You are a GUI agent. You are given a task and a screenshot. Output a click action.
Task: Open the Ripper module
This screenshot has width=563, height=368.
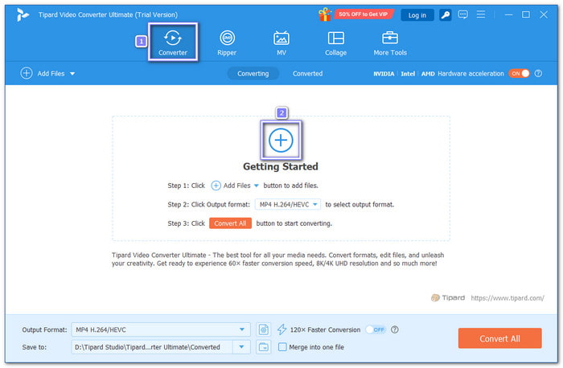click(x=227, y=43)
